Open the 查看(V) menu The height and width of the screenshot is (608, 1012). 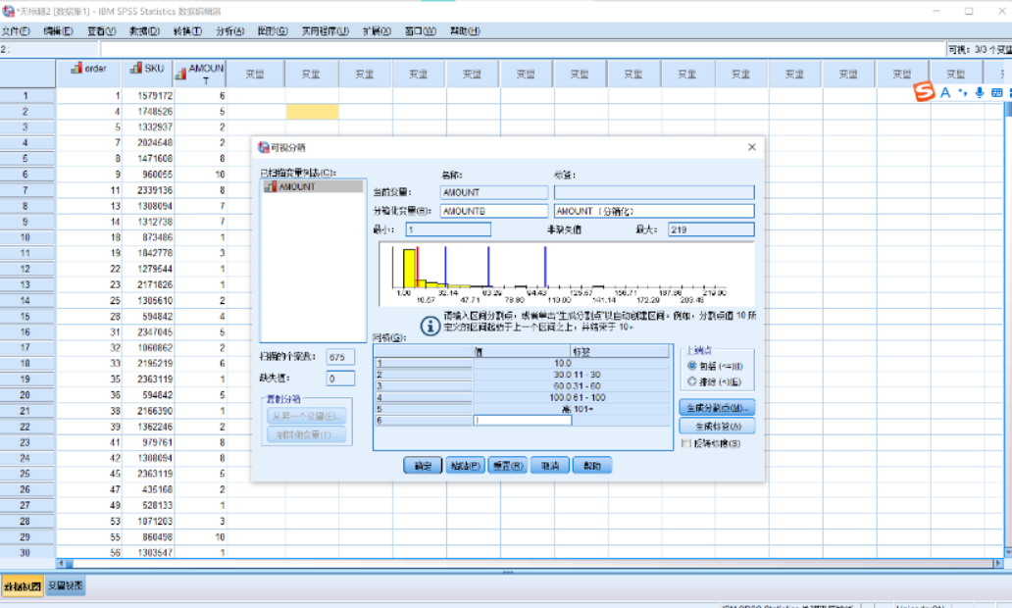tap(102, 31)
